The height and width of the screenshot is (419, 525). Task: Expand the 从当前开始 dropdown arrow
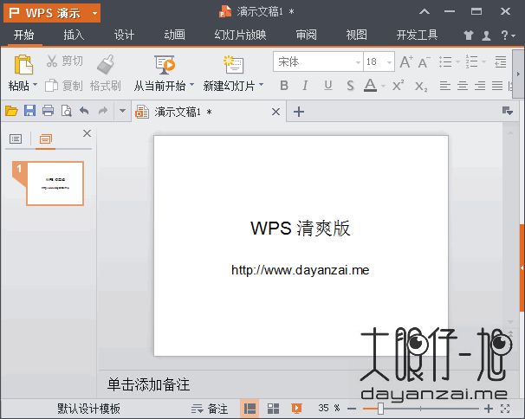tap(191, 85)
